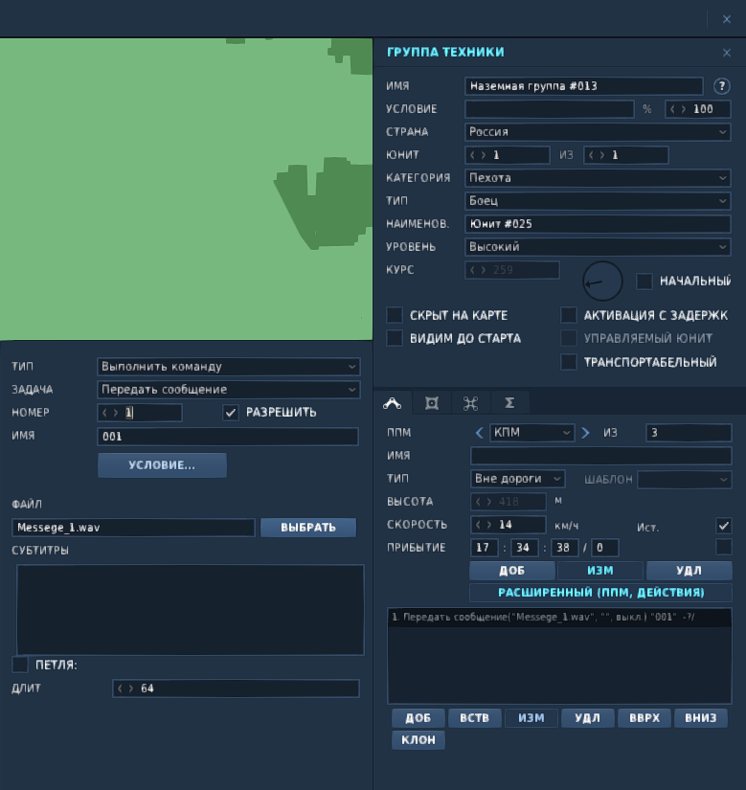Toggle the РАЗРЕШИТЬ checkbox

(x=231, y=413)
